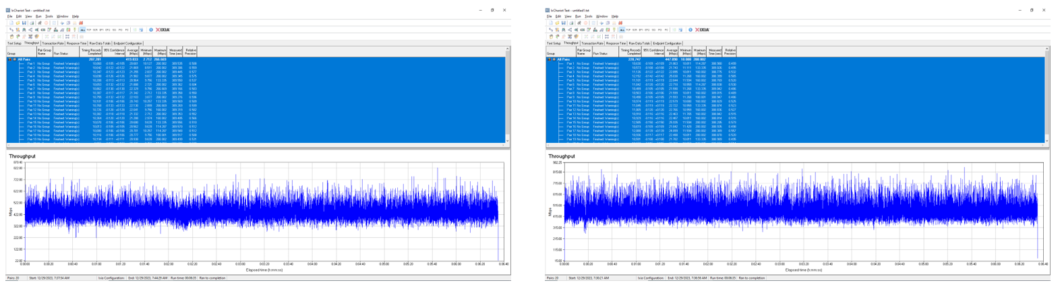This screenshot has width=1060, height=289.
Task: Click Measured Time column header, right window
Action: coord(715,52)
